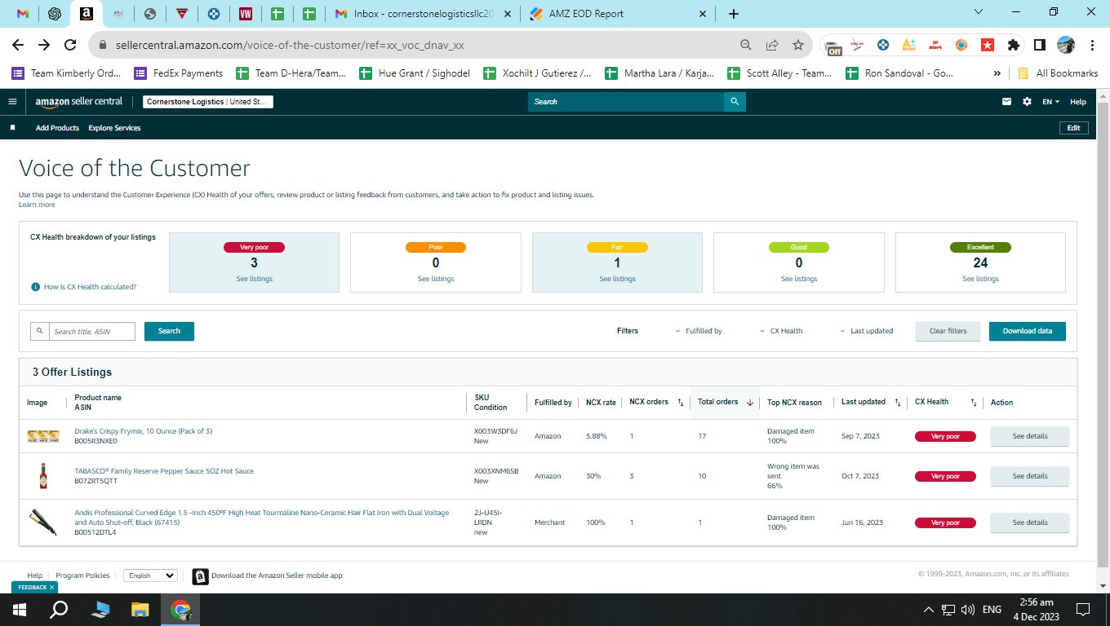Screen dimensions: 1110x626
Task: See details for the Andis Flat Iron
Action: (x=1030, y=522)
